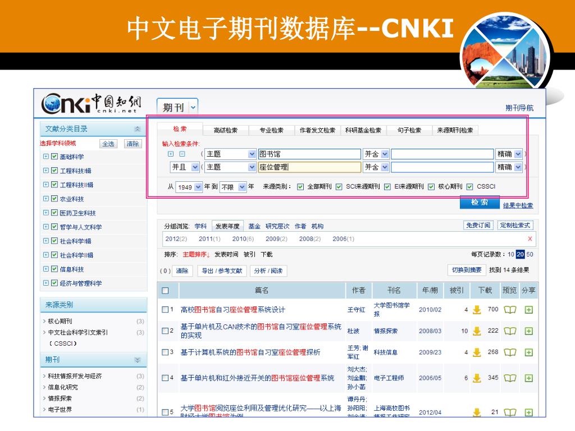Share the 科技信息 2009/23 article
The height and width of the screenshot is (431, 575).
[x=528, y=352]
